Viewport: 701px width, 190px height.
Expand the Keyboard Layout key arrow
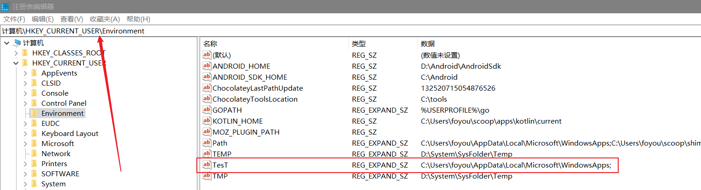(x=25, y=133)
